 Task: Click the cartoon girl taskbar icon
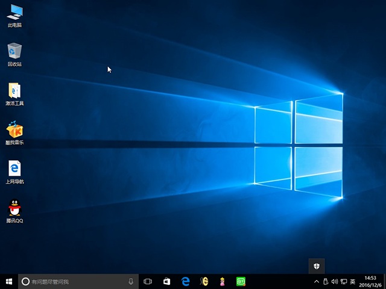point(223,281)
